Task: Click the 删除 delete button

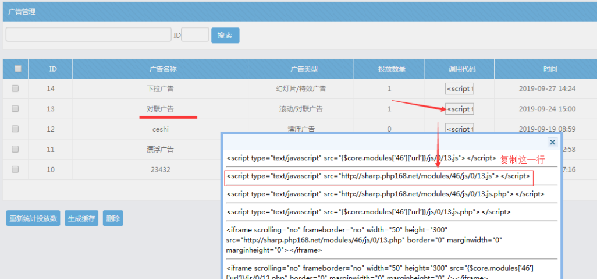Action: (113, 218)
